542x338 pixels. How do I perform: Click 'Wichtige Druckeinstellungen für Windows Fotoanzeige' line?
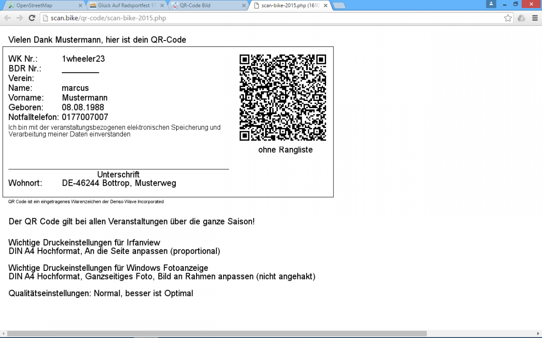tap(108, 268)
